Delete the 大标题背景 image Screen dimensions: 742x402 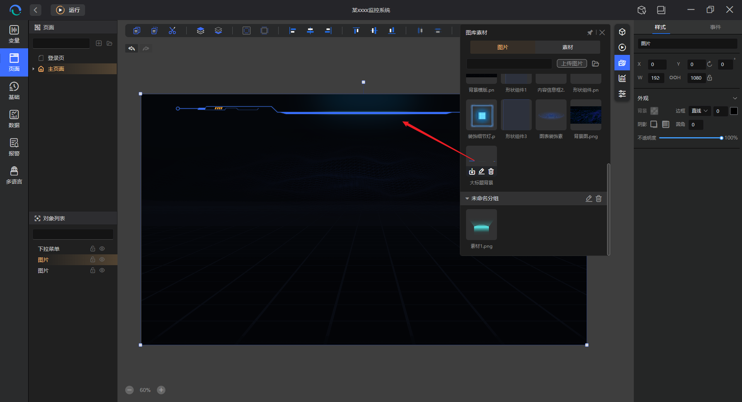click(x=491, y=171)
